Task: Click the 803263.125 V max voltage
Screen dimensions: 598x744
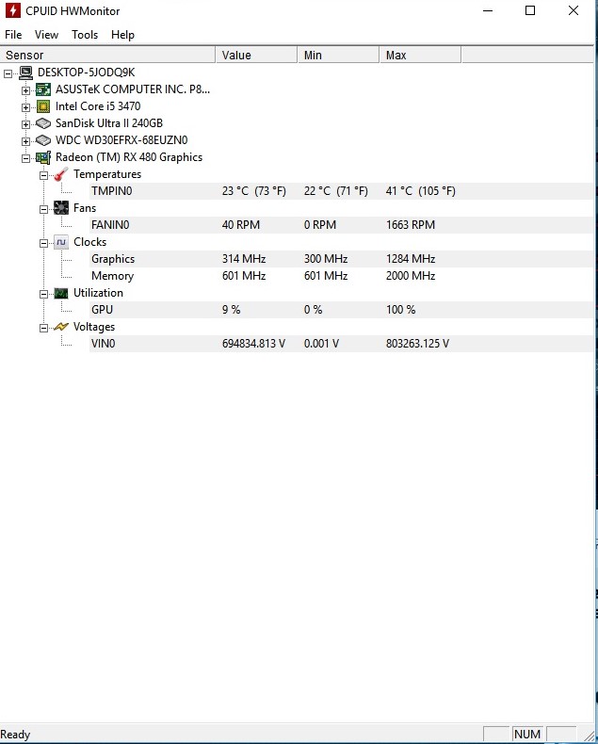Action: pos(417,344)
